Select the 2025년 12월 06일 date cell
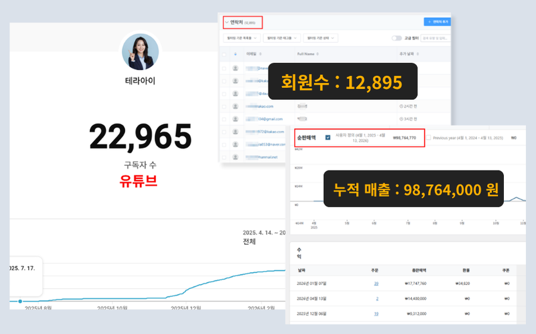536x334 pixels. 311,314
